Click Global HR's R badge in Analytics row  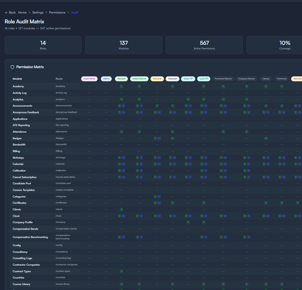click(x=188, y=99)
